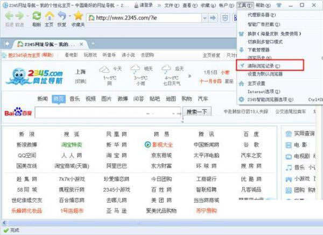Open the tab list icon left of tabs
Viewport: 323px width, 235px height.
(x=7, y=44)
